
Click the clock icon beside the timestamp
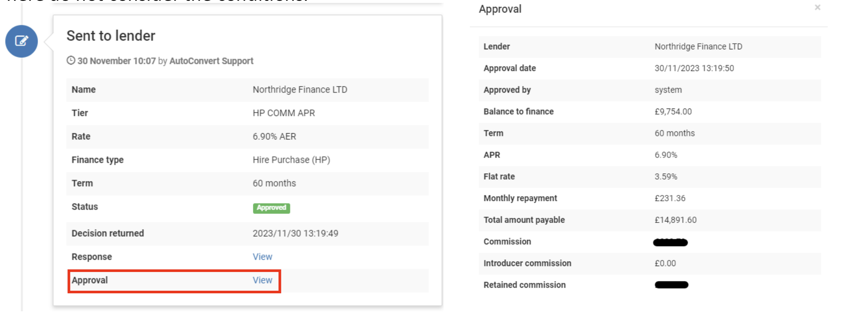[x=71, y=61]
